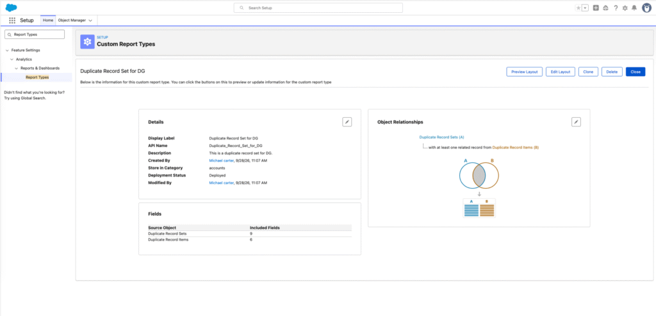Open the notifications bell icon
This screenshot has height=316, width=656.
[634, 8]
